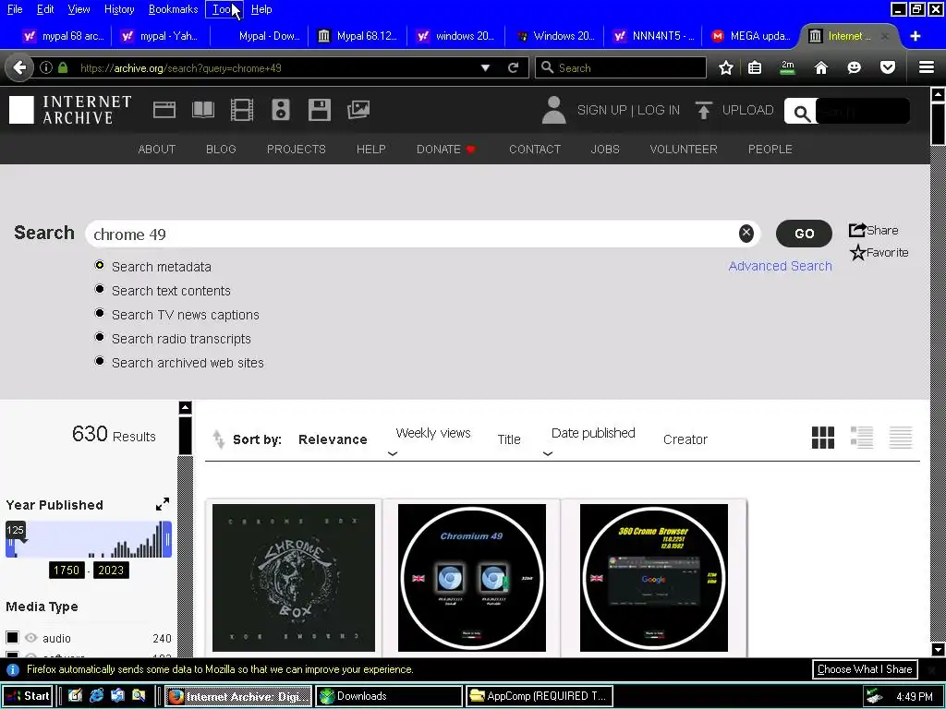Image resolution: width=946 pixels, height=709 pixels.
Task: Switch to the Mypal 68.12... tab
Action: tap(358, 36)
